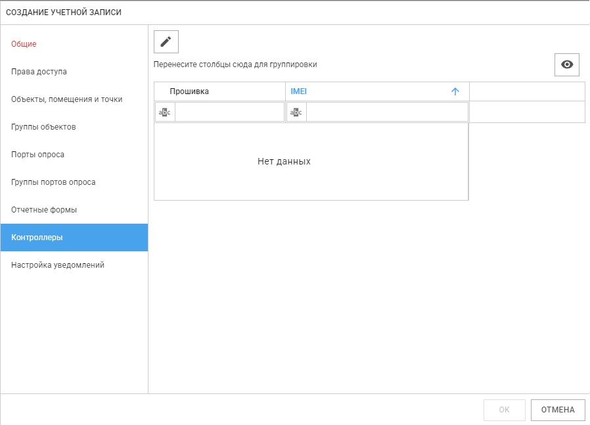Click the grouping panel hint text
This screenshot has height=425, width=590.
click(235, 64)
